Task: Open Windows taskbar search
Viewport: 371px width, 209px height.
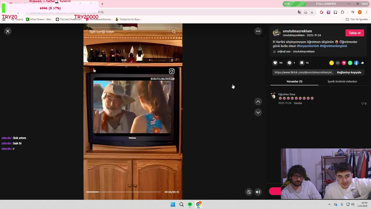Action: point(181,204)
